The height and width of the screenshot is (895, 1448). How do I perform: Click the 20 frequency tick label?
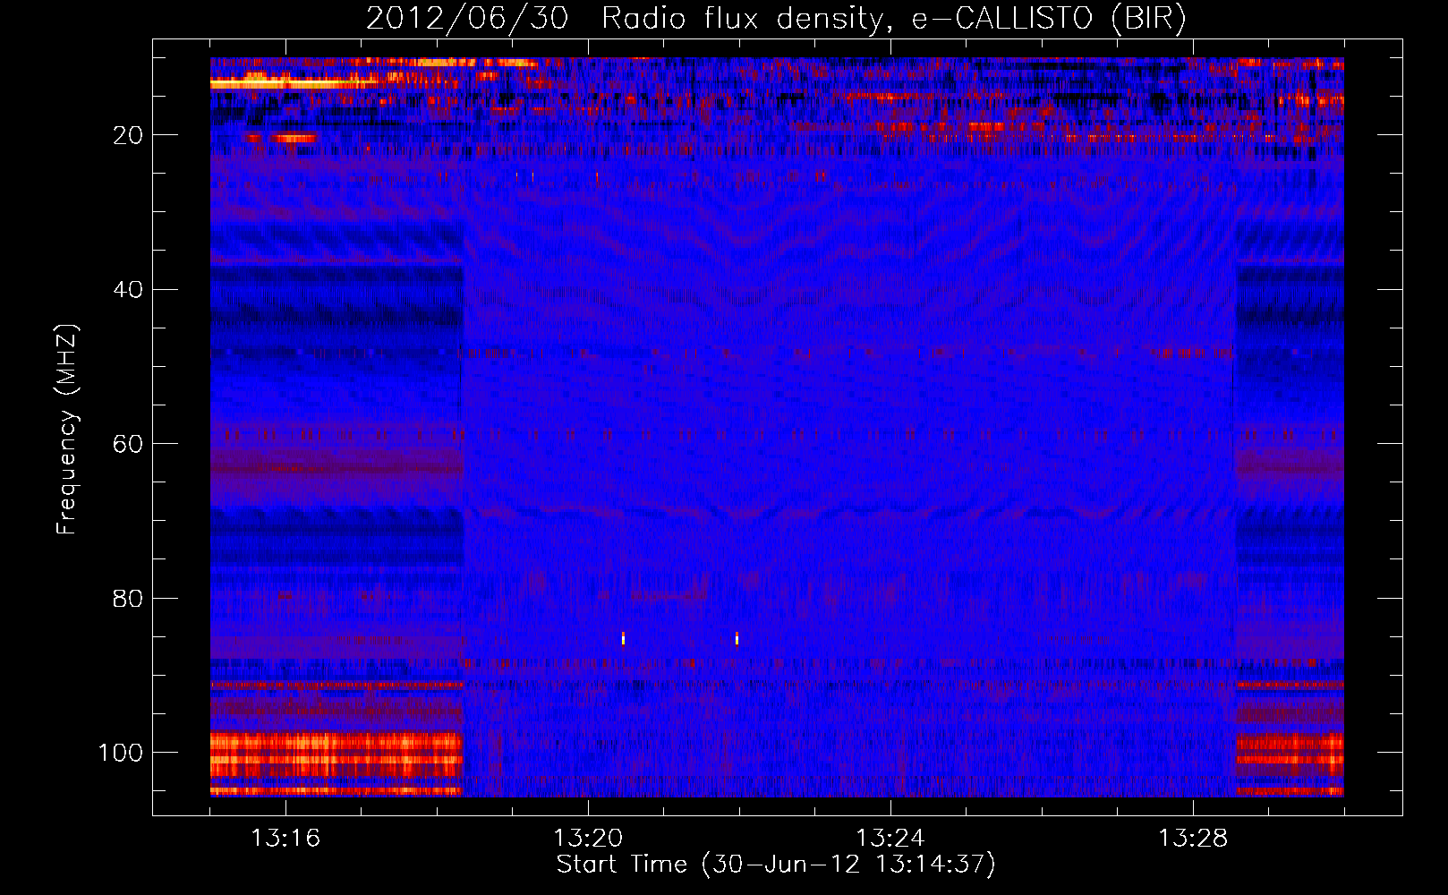pos(129,135)
